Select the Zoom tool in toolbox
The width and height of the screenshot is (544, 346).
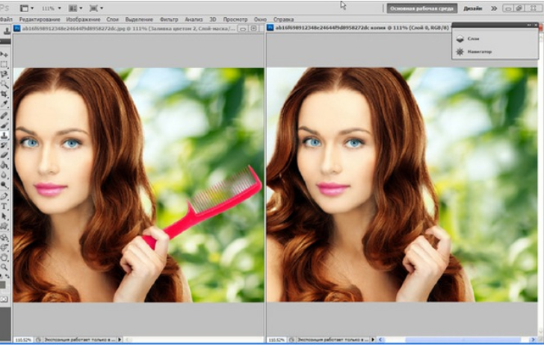pos(4,268)
